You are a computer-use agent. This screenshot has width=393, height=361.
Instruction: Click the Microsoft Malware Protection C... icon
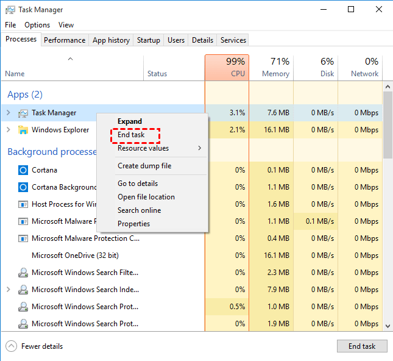[x=23, y=238]
